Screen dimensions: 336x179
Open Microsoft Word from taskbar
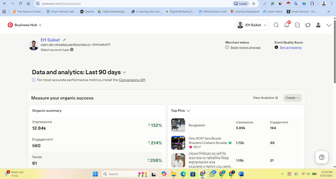coord(241,174)
